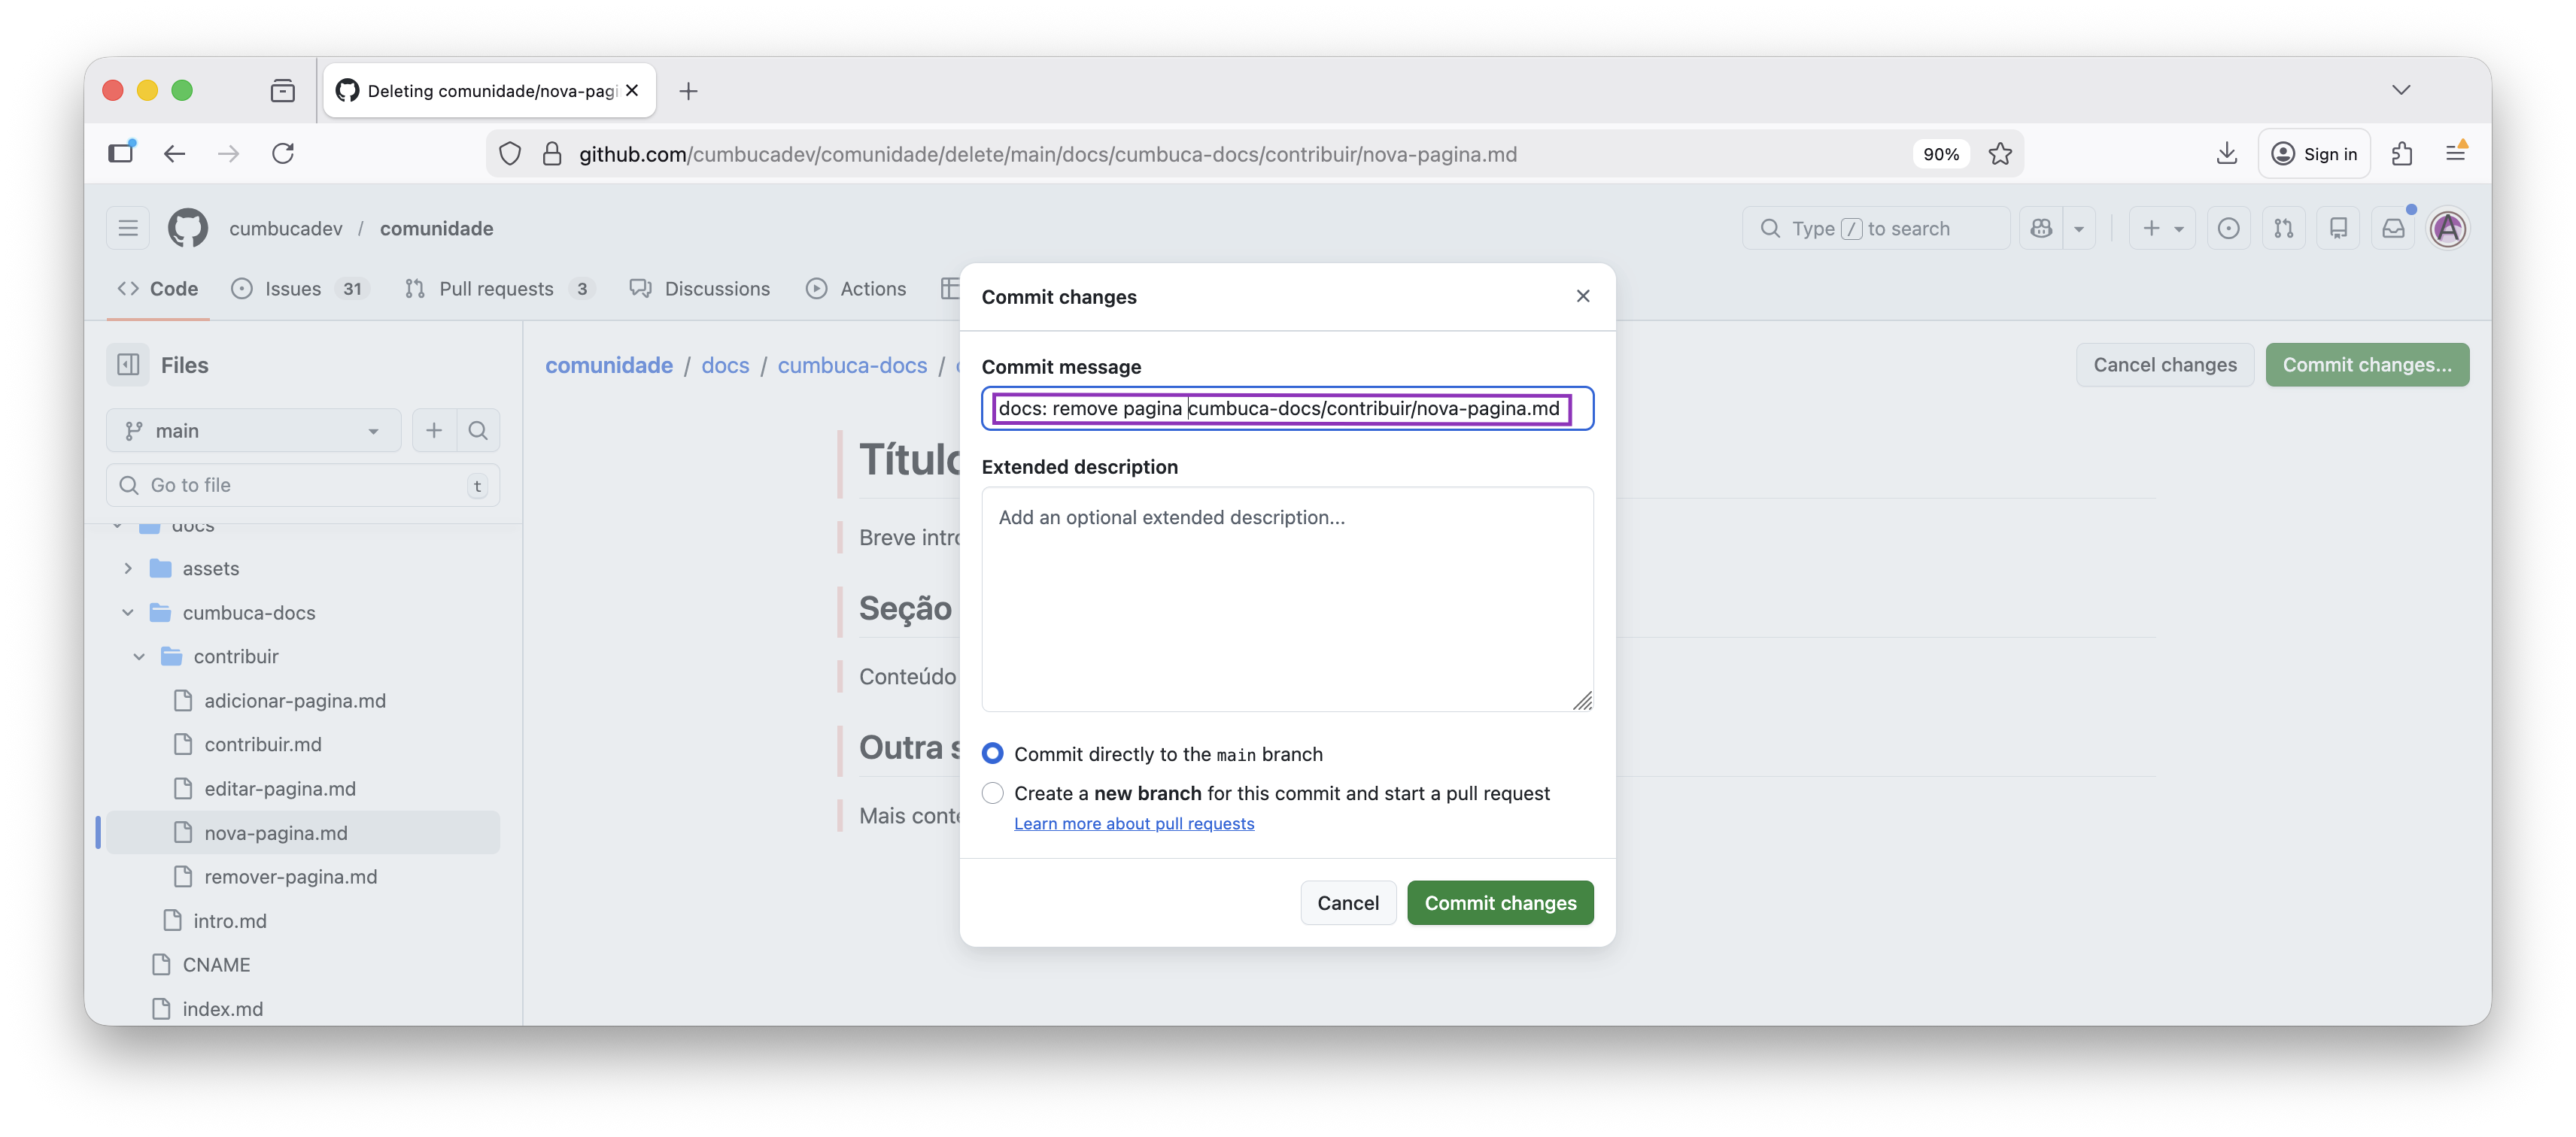This screenshot has width=2576, height=1137.
Task: Close the Deleting comunidade browser tab
Action: click(x=632, y=90)
